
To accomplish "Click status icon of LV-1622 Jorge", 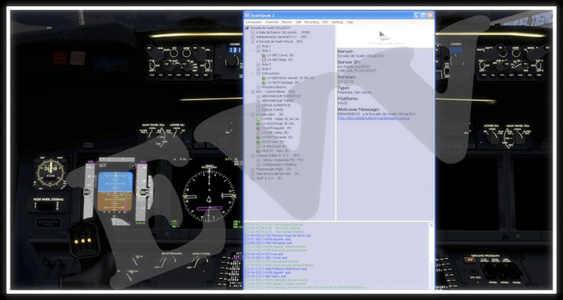I will (258, 124).
